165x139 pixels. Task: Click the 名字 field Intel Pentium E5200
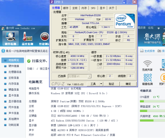[x=91, y=16]
